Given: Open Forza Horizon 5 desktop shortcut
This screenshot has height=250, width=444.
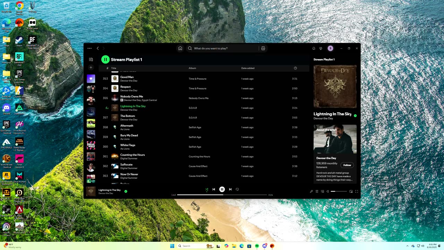Looking at the screenshot, I should [x=19, y=161].
